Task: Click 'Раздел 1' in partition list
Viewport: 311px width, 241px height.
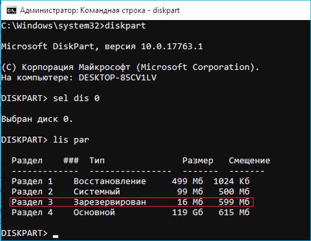Action: pos(32,181)
